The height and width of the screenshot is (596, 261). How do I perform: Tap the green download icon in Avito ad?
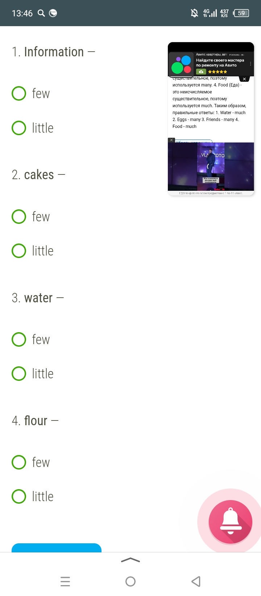click(x=201, y=72)
